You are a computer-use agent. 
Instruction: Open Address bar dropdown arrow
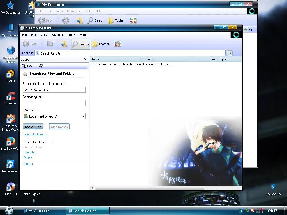coord(223,53)
